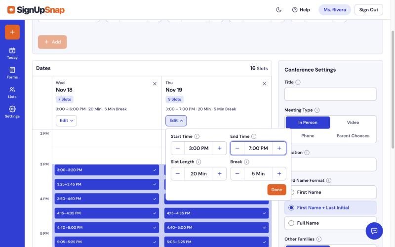This screenshot has width=395, height=247.
Task: Show End Time info tooltip icon
Action: point(254,136)
